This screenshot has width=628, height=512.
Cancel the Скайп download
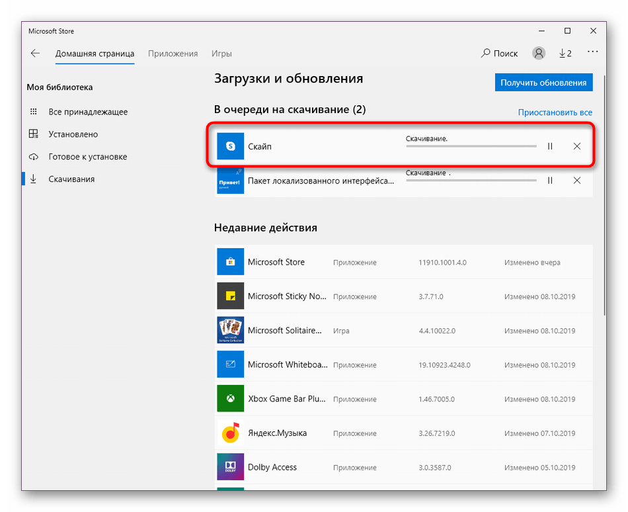[576, 146]
